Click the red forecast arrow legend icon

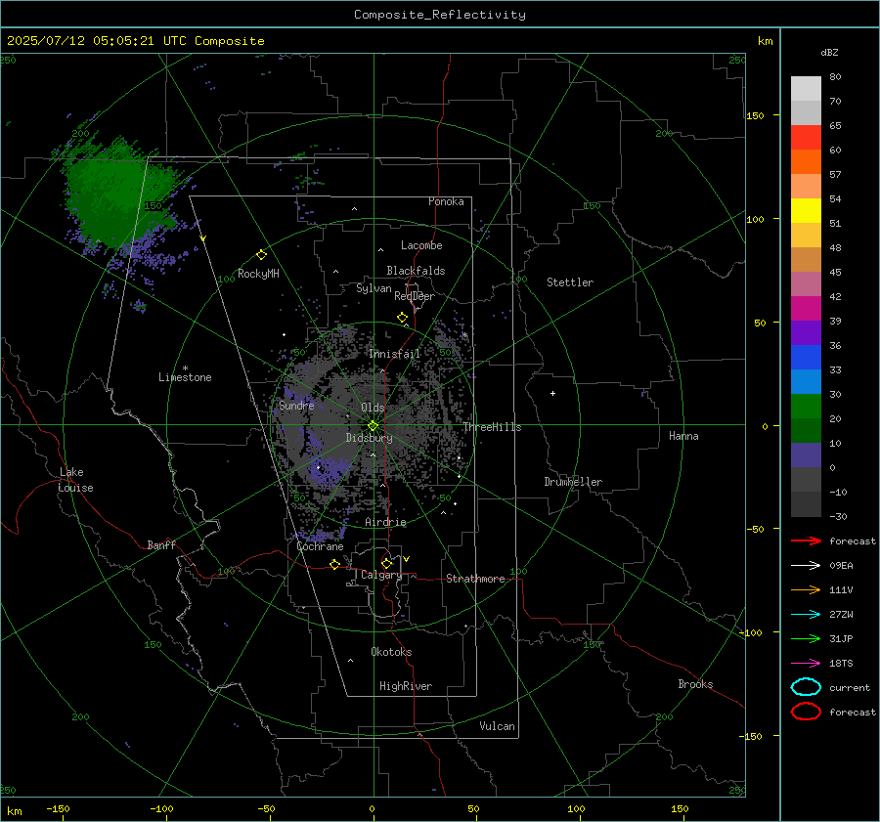click(x=806, y=541)
